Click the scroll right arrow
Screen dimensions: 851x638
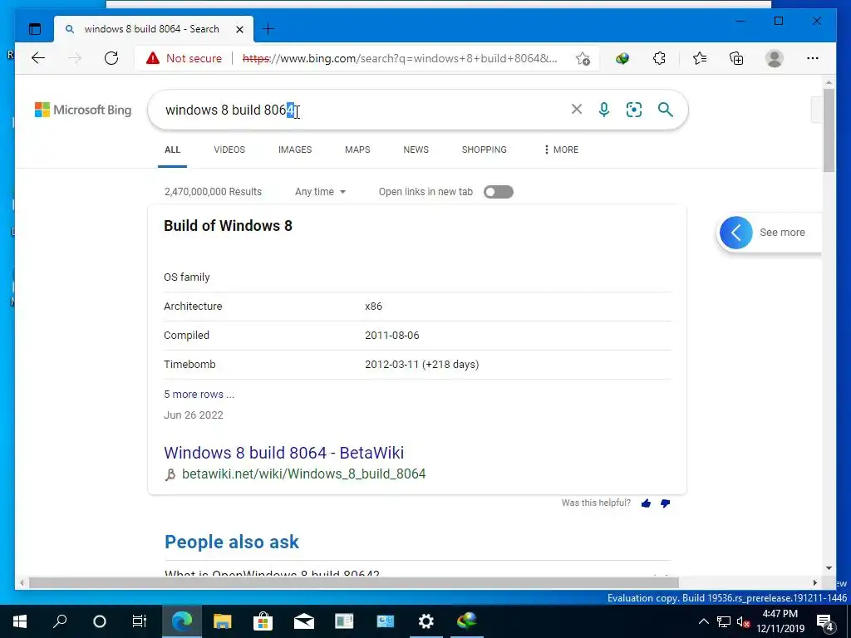(x=814, y=582)
